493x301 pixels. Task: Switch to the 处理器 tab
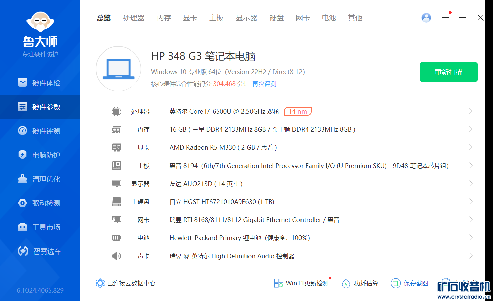pyautogui.click(x=133, y=18)
